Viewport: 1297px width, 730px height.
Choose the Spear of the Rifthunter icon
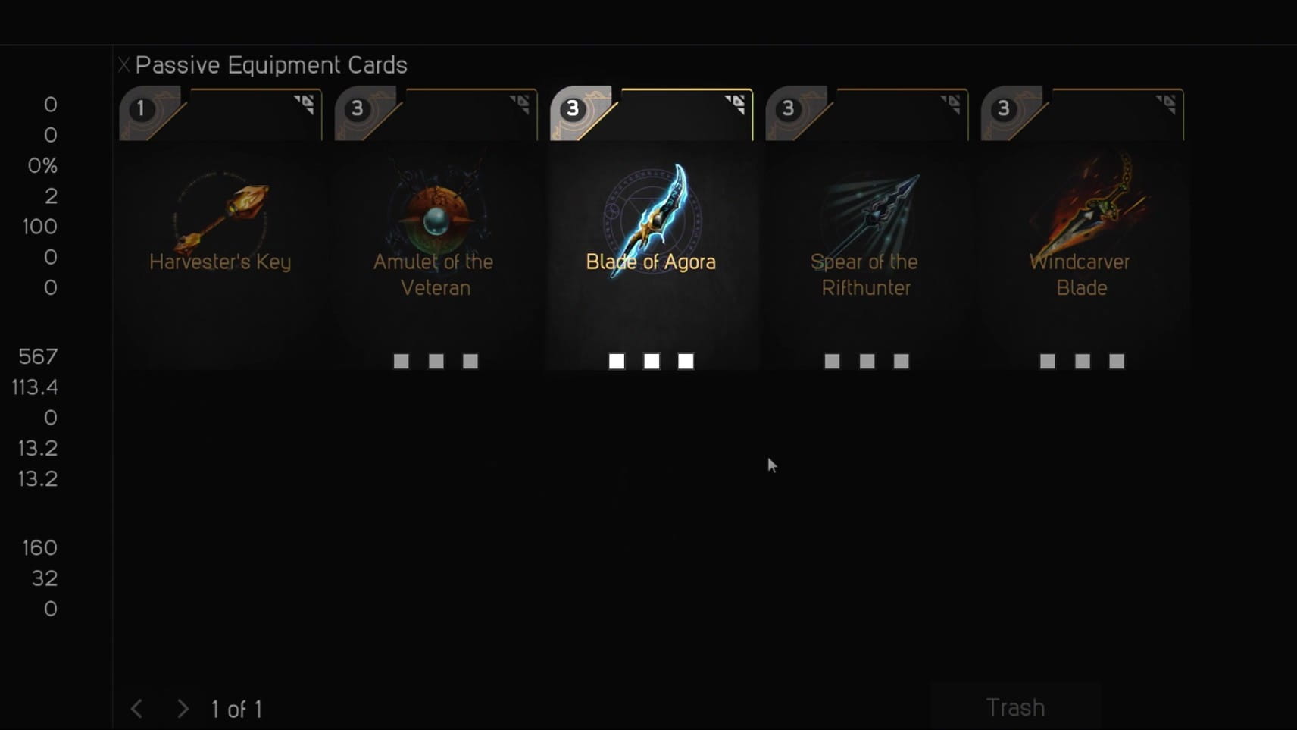(x=870, y=215)
